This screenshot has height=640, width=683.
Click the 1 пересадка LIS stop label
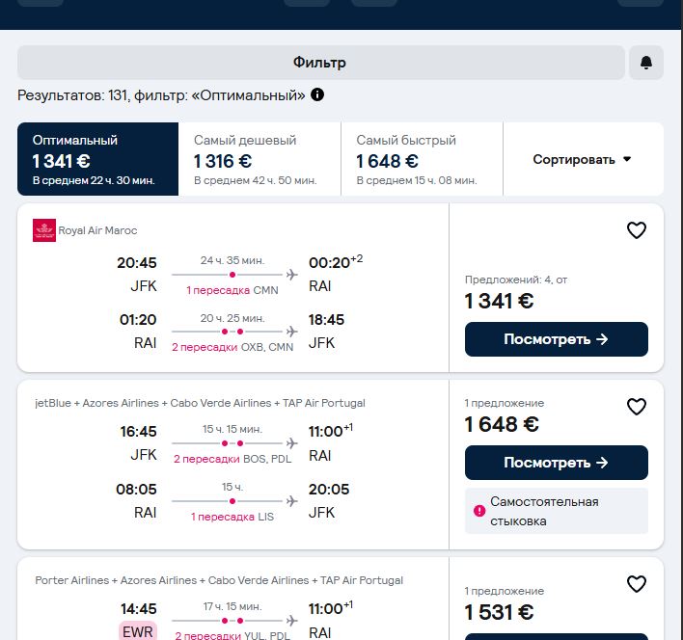coord(232,517)
